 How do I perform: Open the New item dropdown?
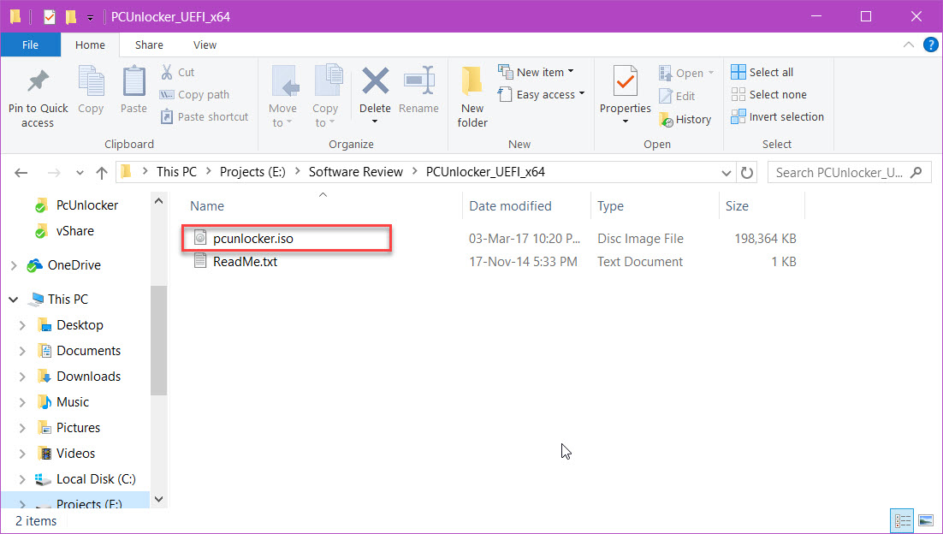click(537, 71)
